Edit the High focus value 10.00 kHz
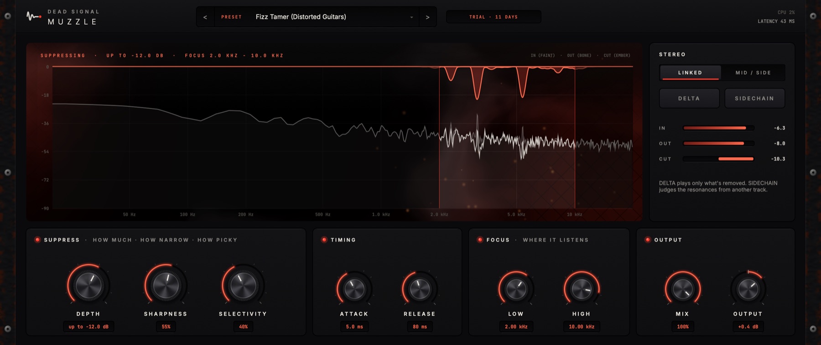 point(582,327)
